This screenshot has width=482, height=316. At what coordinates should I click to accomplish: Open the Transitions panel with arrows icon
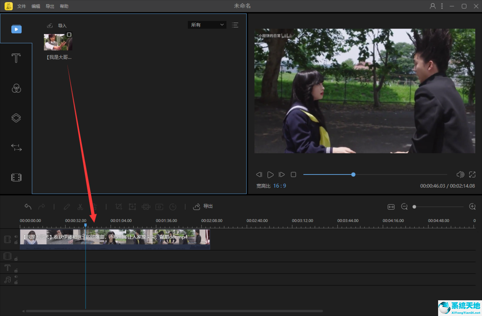16,147
